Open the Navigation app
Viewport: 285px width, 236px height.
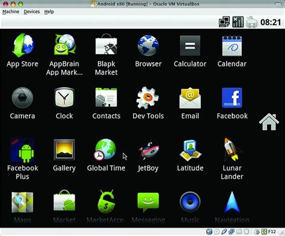232,207
